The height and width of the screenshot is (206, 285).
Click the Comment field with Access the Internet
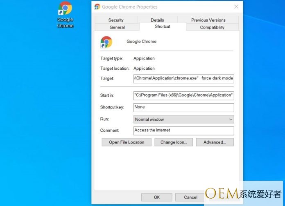click(x=183, y=131)
